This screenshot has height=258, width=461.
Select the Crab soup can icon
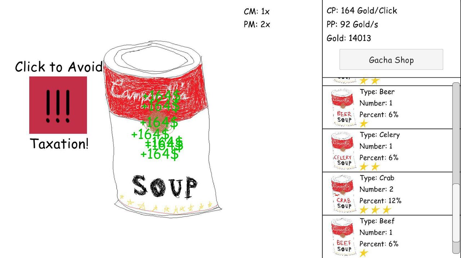pyautogui.click(x=344, y=194)
